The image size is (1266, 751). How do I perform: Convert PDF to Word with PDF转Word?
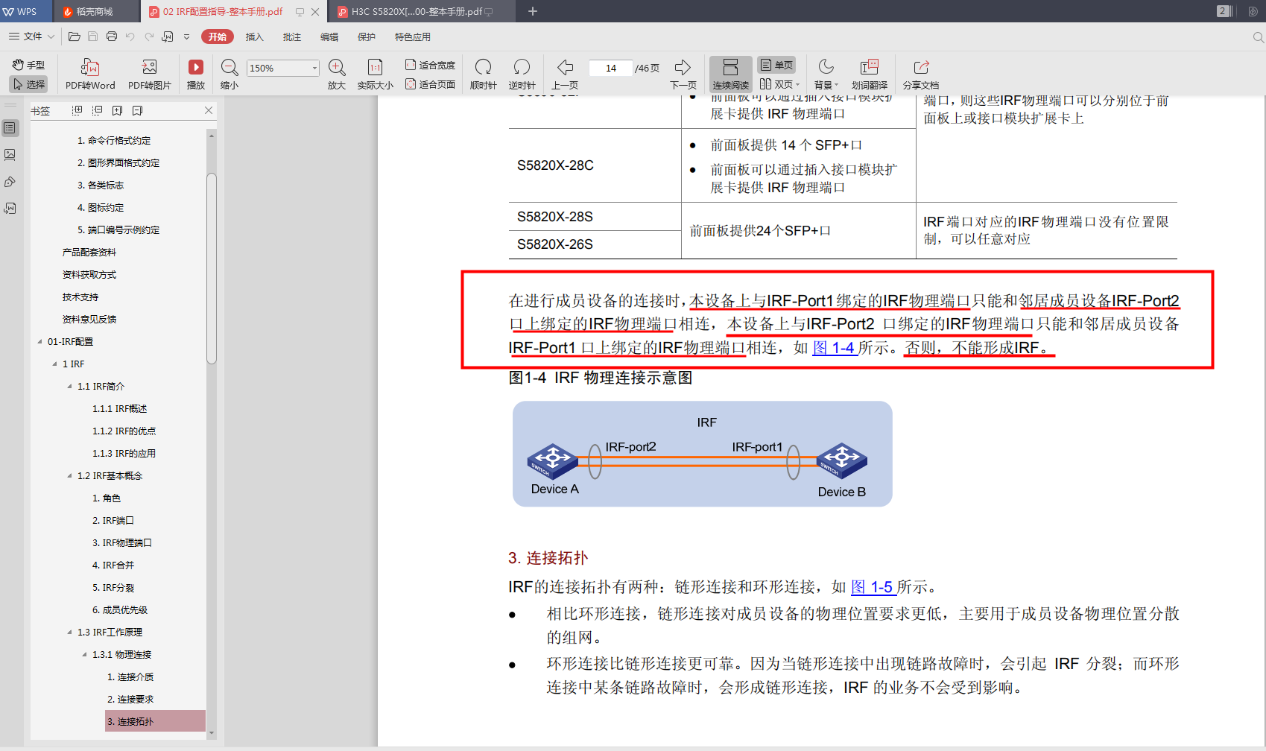tap(90, 75)
